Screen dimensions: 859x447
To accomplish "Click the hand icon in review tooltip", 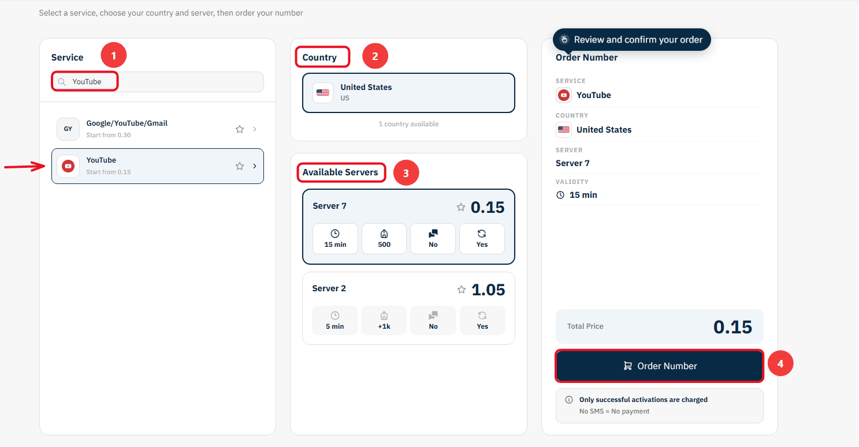I will (564, 40).
